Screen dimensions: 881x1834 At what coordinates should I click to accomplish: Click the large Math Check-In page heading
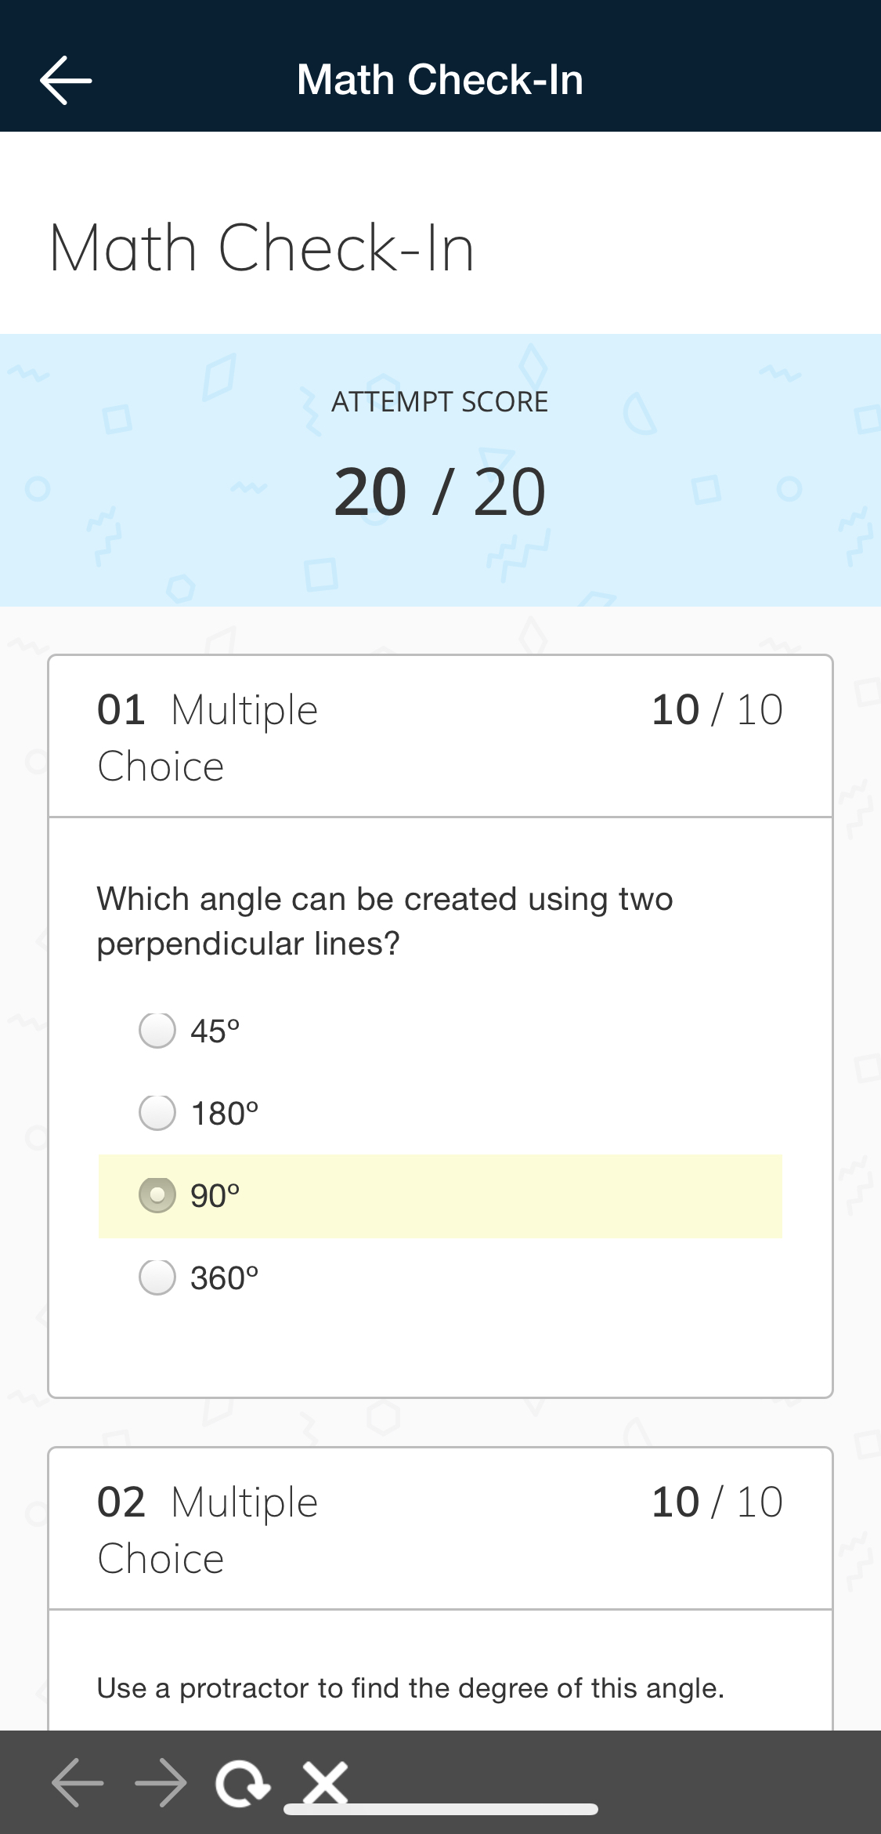tap(262, 248)
